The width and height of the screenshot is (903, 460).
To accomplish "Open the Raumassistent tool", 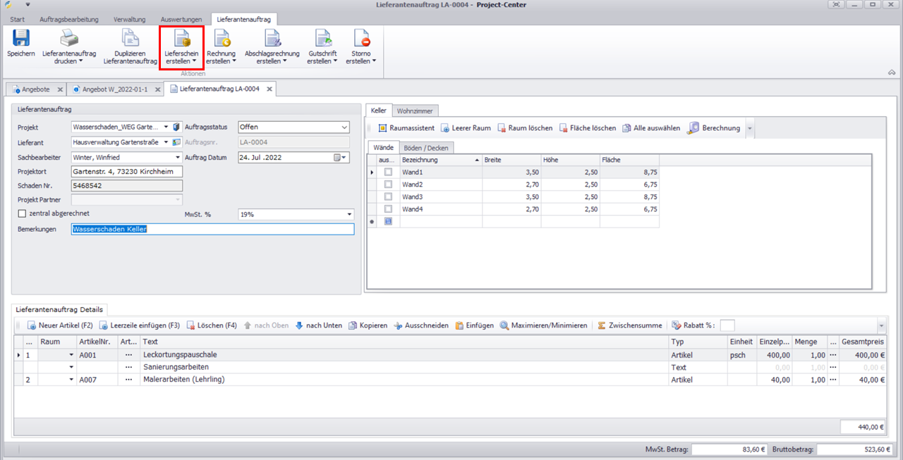I will coord(406,128).
